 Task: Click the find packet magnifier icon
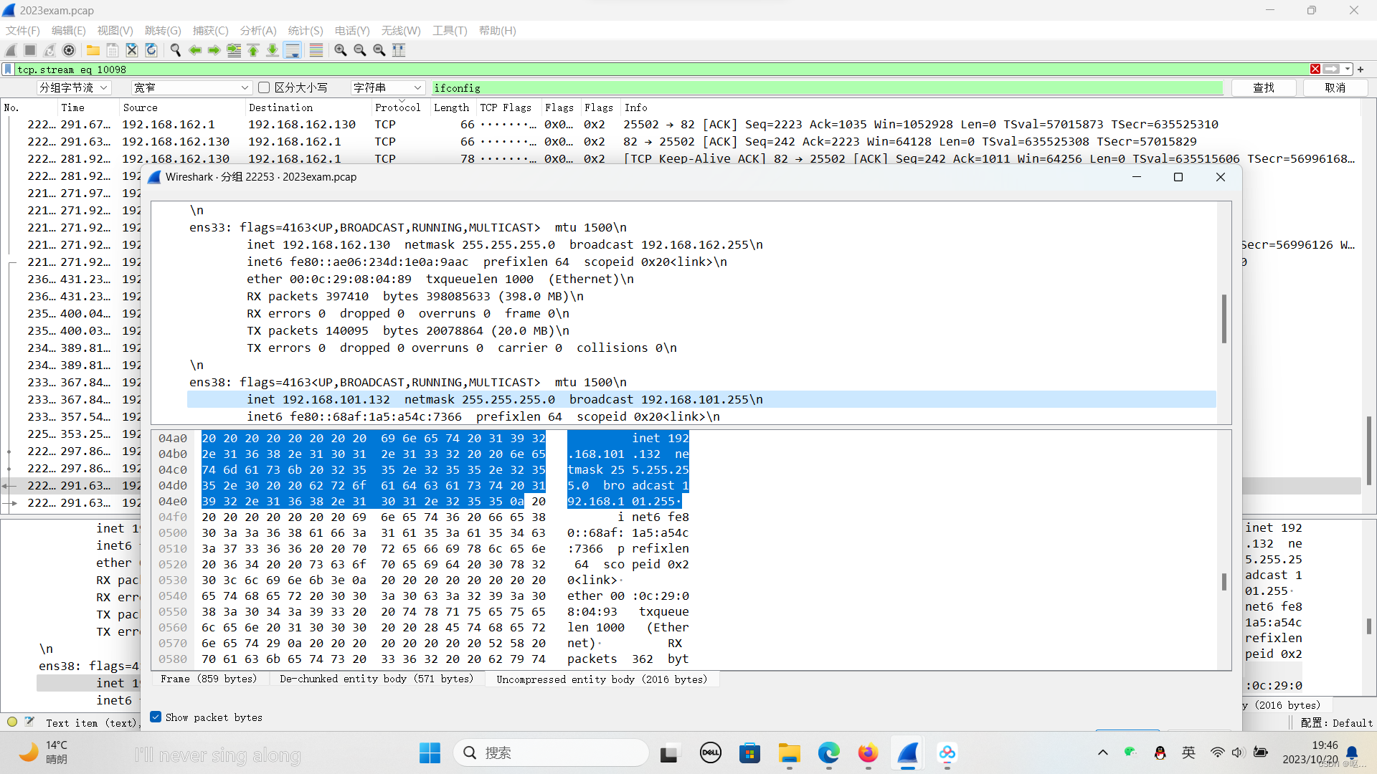(176, 50)
